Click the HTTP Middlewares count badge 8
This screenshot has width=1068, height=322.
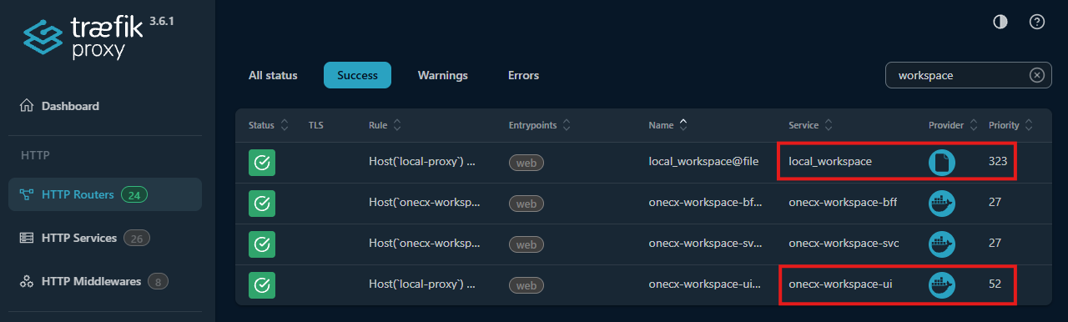pos(158,281)
